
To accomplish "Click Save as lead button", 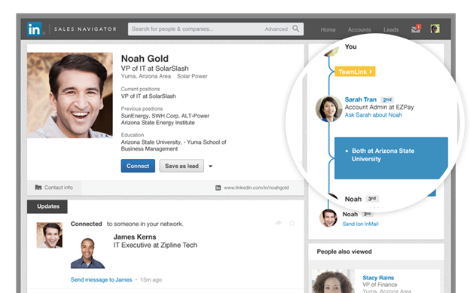I will coord(182,166).
